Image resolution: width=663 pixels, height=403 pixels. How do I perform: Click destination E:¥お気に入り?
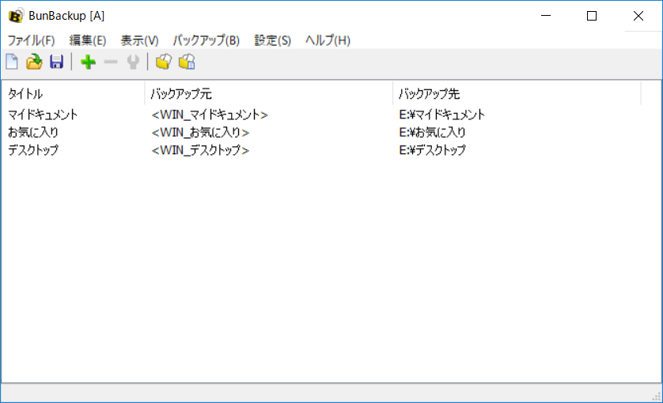pyautogui.click(x=432, y=132)
